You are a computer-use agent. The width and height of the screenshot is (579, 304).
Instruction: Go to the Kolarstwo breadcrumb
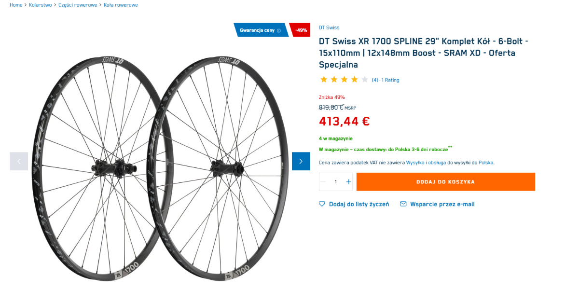(41, 5)
